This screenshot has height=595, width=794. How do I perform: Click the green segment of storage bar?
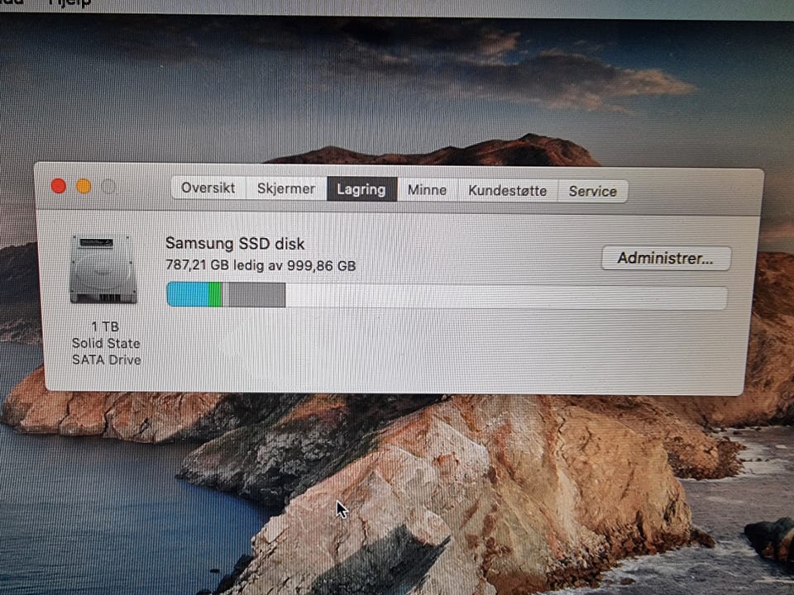tap(215, 294)
